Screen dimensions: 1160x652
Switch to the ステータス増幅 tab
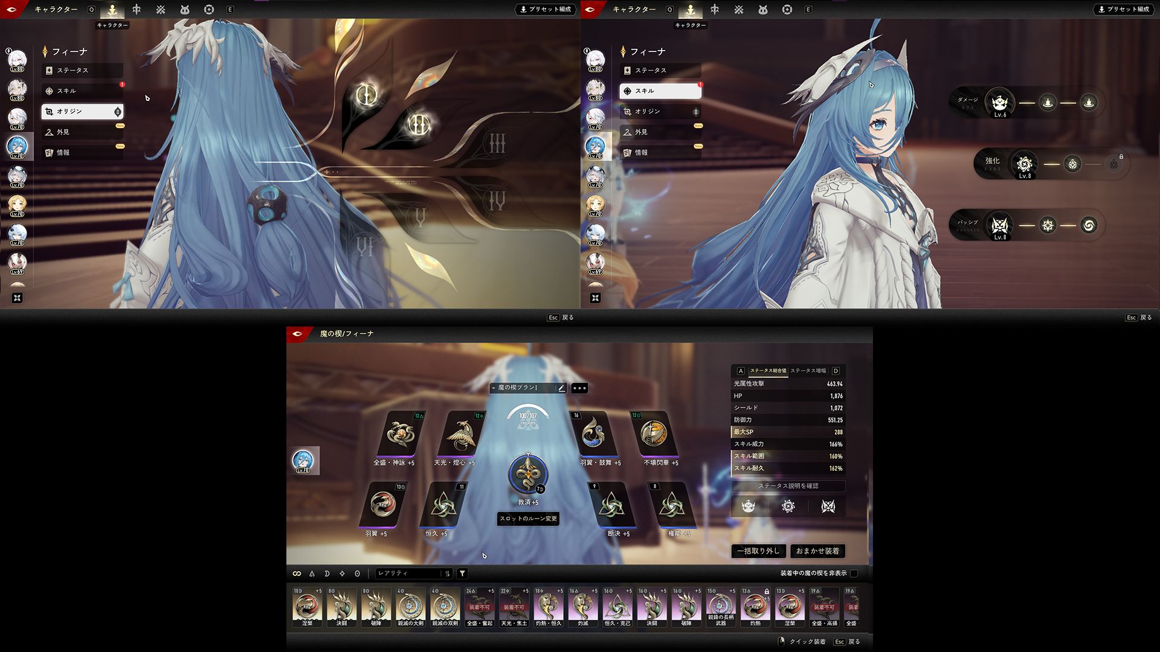(808, 371)
